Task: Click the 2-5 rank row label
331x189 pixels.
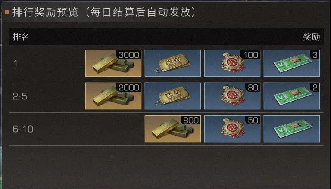Action: [x=20, y=96]
